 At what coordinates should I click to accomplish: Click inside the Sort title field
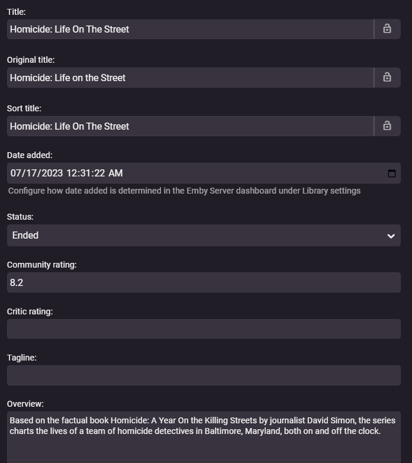click(189, 126)
